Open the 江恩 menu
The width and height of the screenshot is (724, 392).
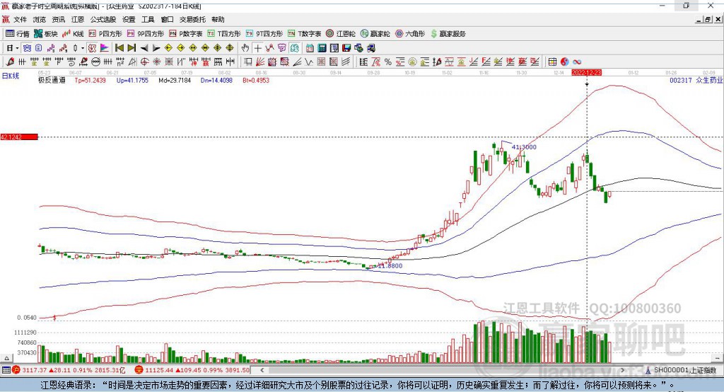[78, 19]
